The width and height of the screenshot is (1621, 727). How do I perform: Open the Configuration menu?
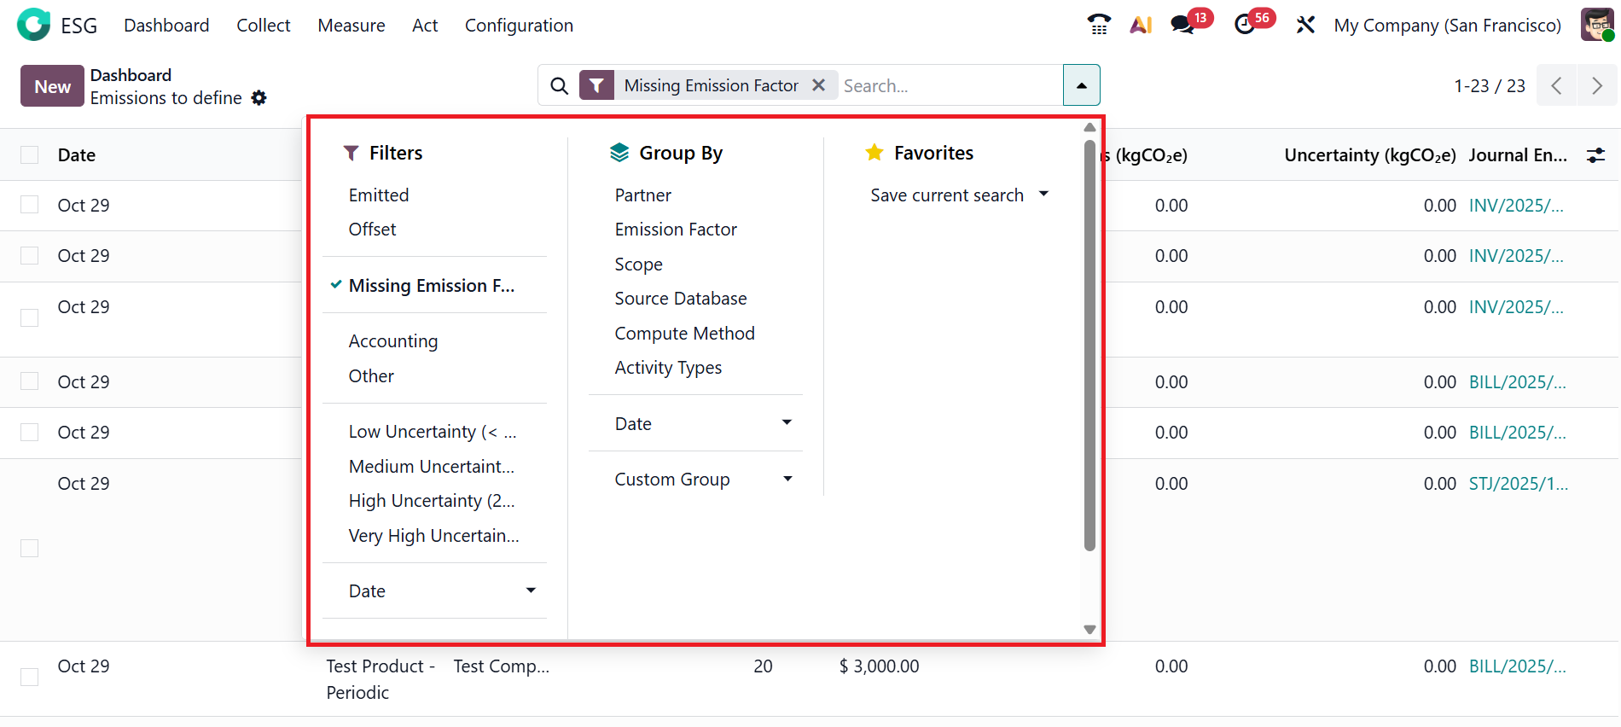(x=519, y=26)
